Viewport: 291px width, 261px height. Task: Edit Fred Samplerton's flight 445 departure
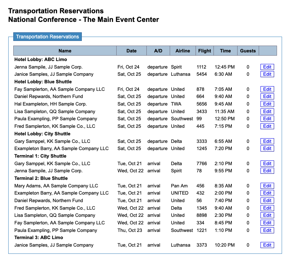point(267,126)
